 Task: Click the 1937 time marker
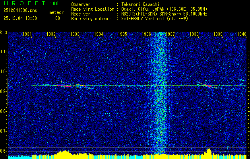[171, 34]
